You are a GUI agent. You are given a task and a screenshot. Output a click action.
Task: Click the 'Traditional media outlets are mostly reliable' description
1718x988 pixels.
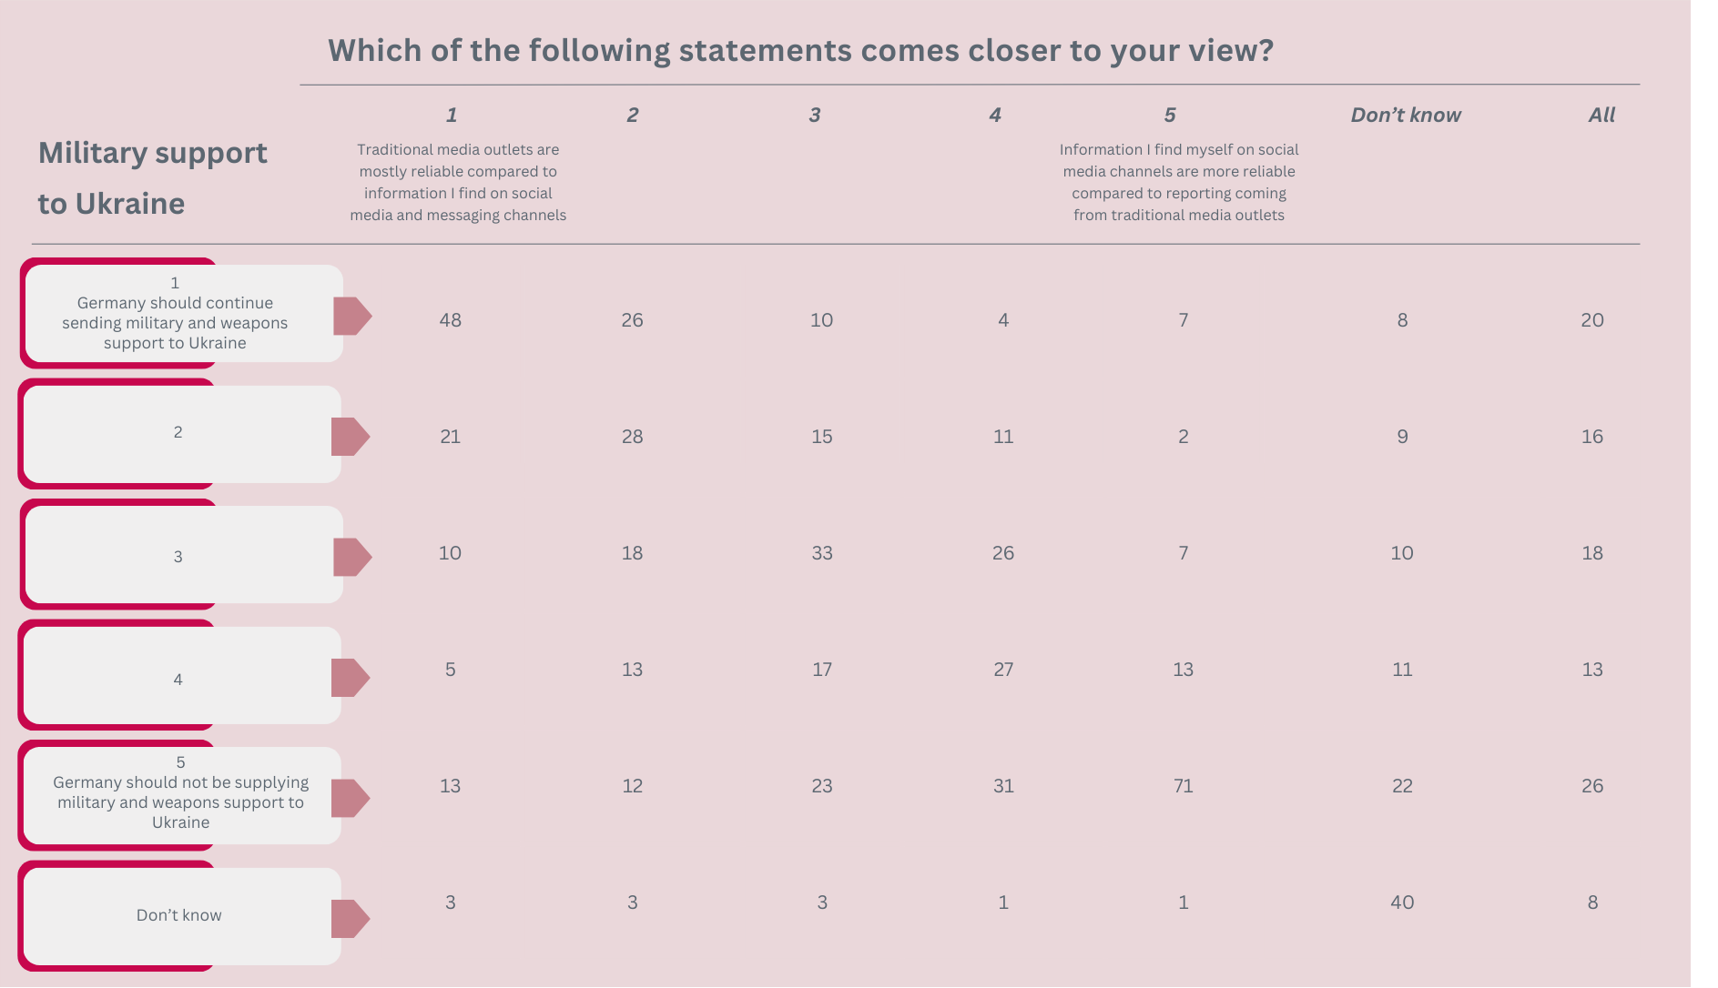458,182
